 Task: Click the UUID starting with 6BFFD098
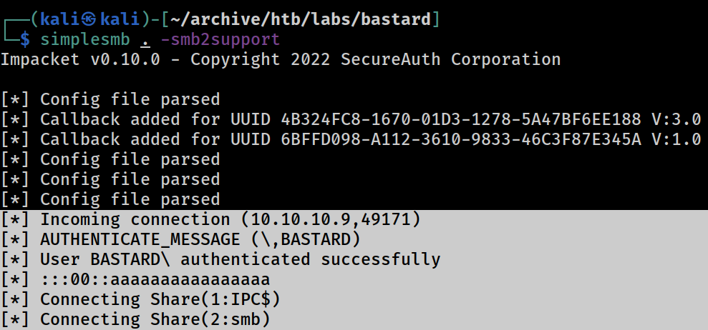coord(461,139)
